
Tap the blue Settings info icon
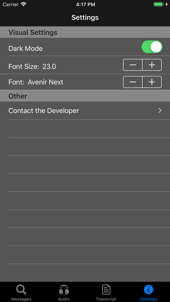coord(148,290)
